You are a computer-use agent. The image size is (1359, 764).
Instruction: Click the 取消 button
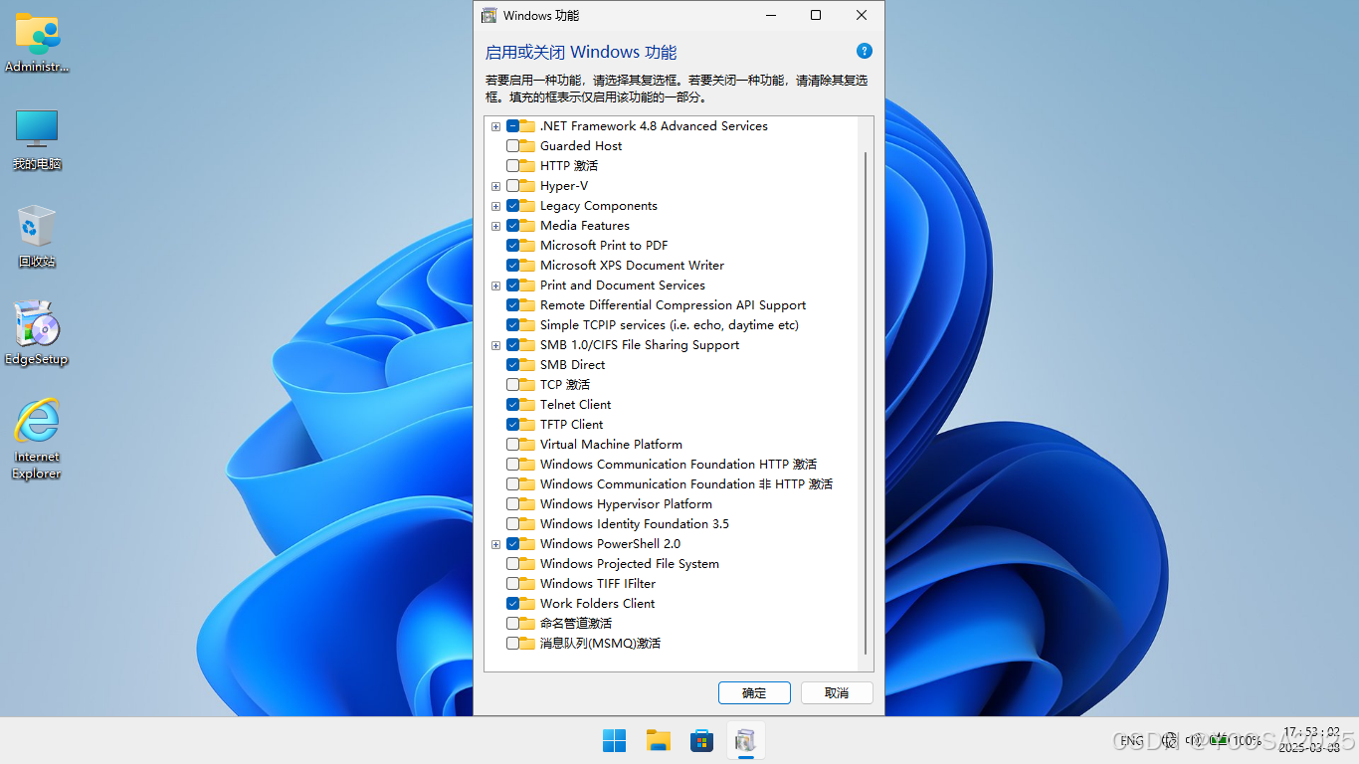(837, 692)
